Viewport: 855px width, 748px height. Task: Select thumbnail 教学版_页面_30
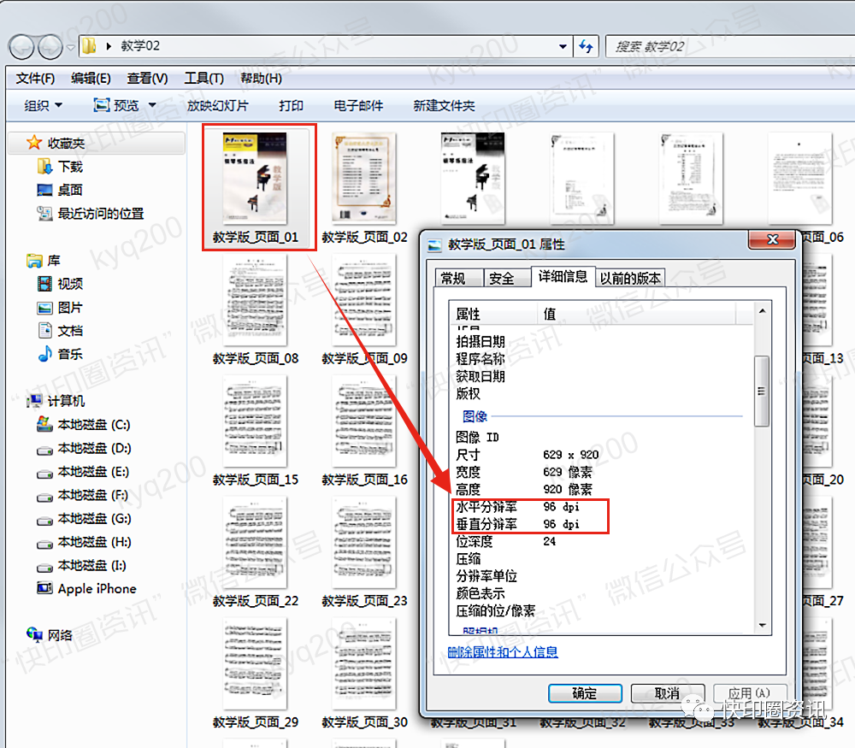tap(363, 664)
